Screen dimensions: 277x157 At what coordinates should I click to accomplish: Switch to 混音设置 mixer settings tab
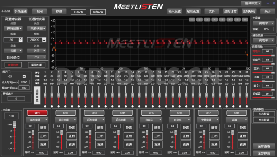(x=98, y=12)
